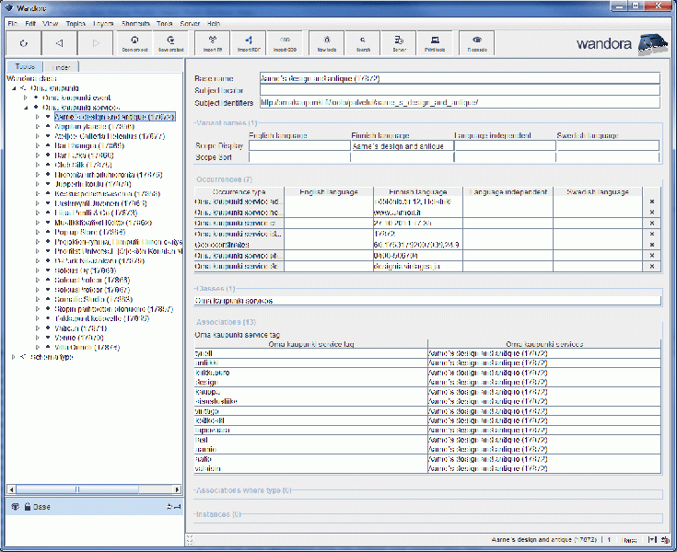This screenshot has height=552, width=677.
Task: Switch to the Finder tab
Action: 63,67
